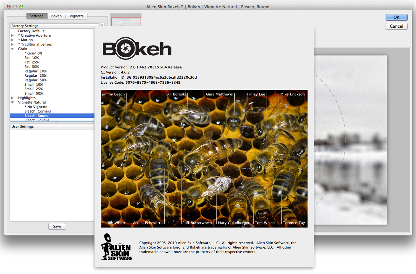Image resolution: width=416 pixels, height=274 pixels.
Task: Pick the Regular 50% grain preset
Action: (35, 80)
